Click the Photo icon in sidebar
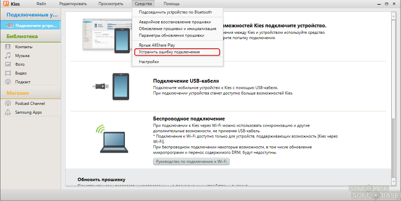 [8, 64]
